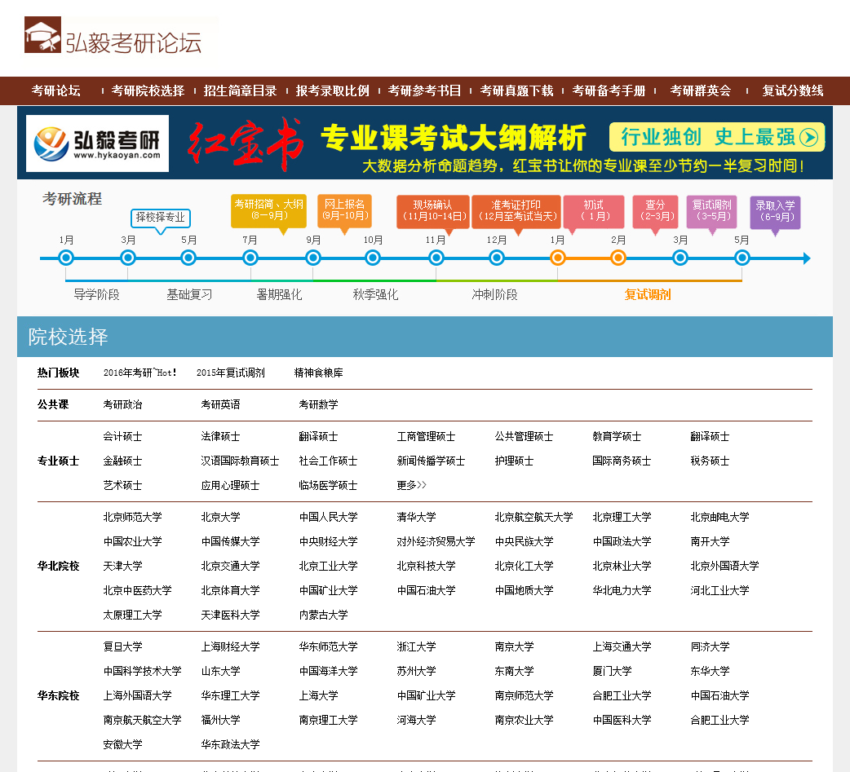This screenshot has width=850, height=772.
Task: Open 对外经济贸易大学 link
Action: pyautogui.click(x=436, y=541)
